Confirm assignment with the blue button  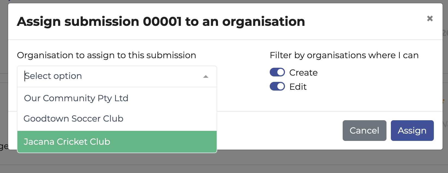click(412, 131)
